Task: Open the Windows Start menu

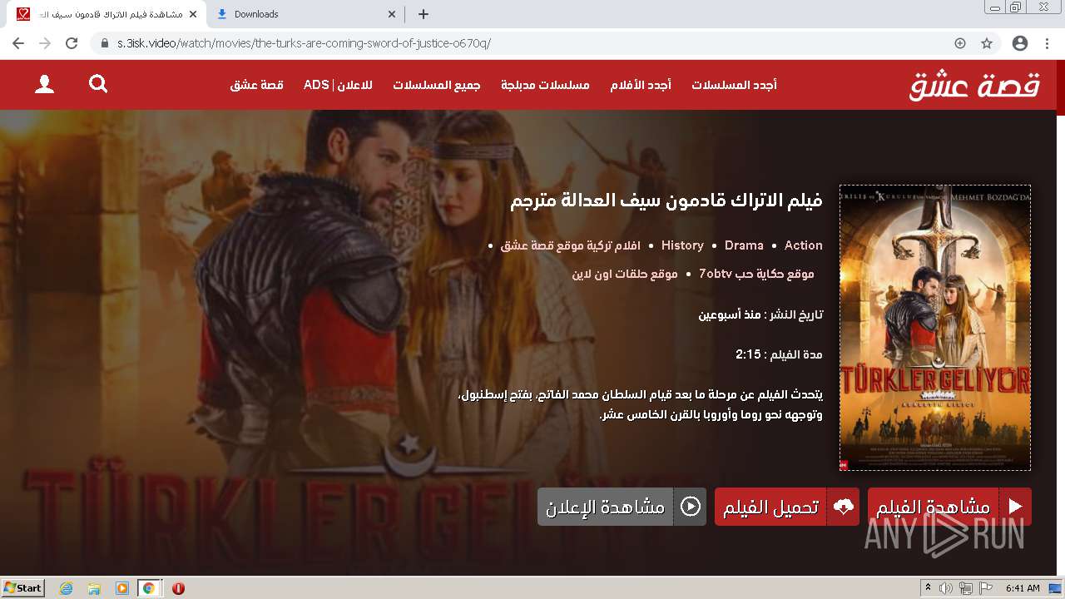Action: pos(23,588)
